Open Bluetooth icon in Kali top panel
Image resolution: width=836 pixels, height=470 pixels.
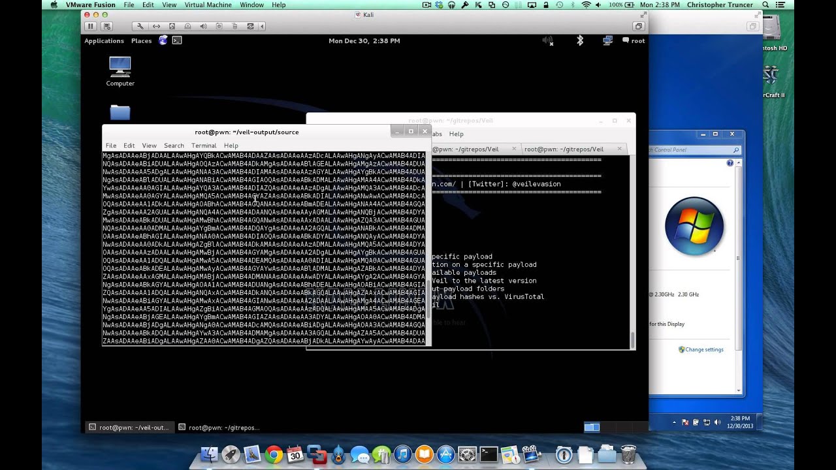point(579,40)
